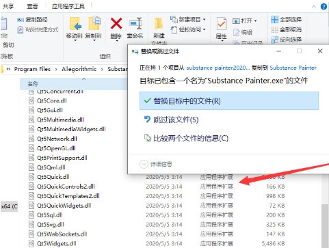The width and height of the screenshot is (329, 248).
Task: Click the red X 删除 (delete) icon
Action: pos(116,23)
